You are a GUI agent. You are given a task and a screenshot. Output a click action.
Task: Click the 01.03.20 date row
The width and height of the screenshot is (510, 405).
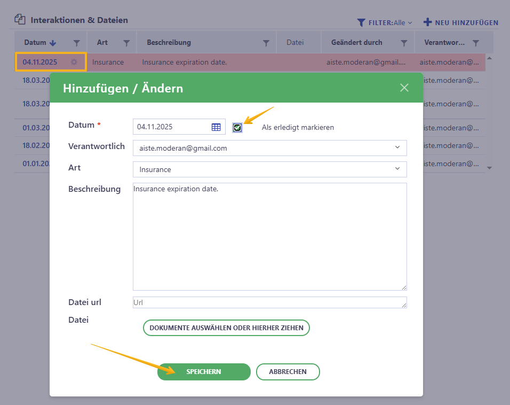tap(36, 128)
